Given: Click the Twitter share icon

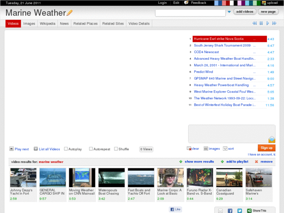Looking at the screenshot, I should click(239, 211).
